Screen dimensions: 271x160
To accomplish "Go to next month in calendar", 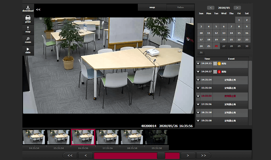I will tap(237, 8).
